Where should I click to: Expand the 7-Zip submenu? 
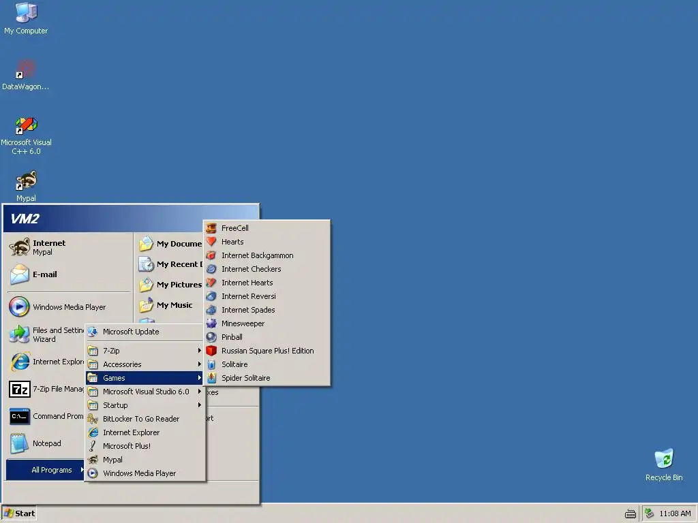[x=145, y=351]
